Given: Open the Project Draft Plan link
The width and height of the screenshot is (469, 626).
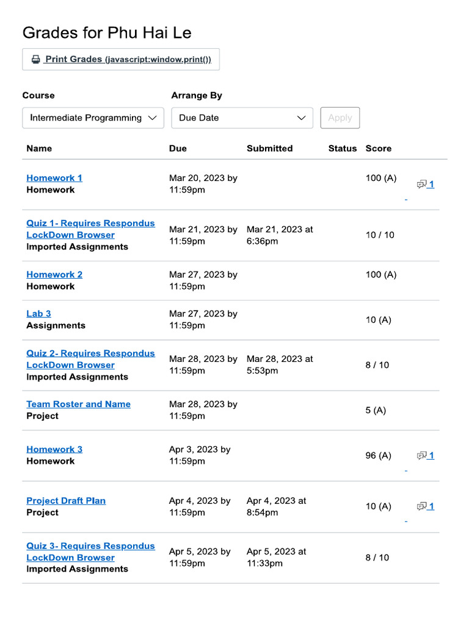Looking at the screenshot, I should pos(66,501).
